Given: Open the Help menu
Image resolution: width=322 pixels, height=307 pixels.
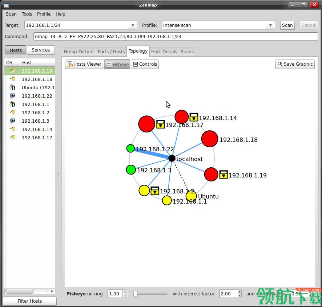Looking at the screenshot, I should click(60, 14).
